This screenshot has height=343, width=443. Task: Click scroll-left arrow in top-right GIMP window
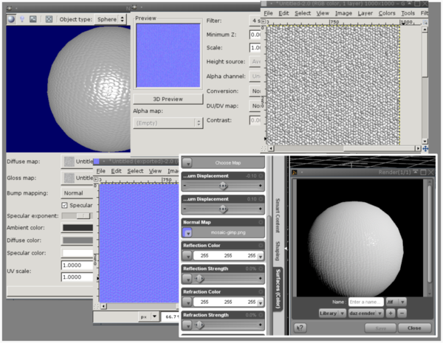(x=271, y=148)
